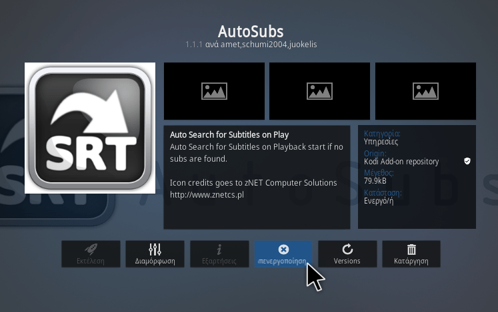
Task: Open the Versions button
Action: click(x=347, y=253)
